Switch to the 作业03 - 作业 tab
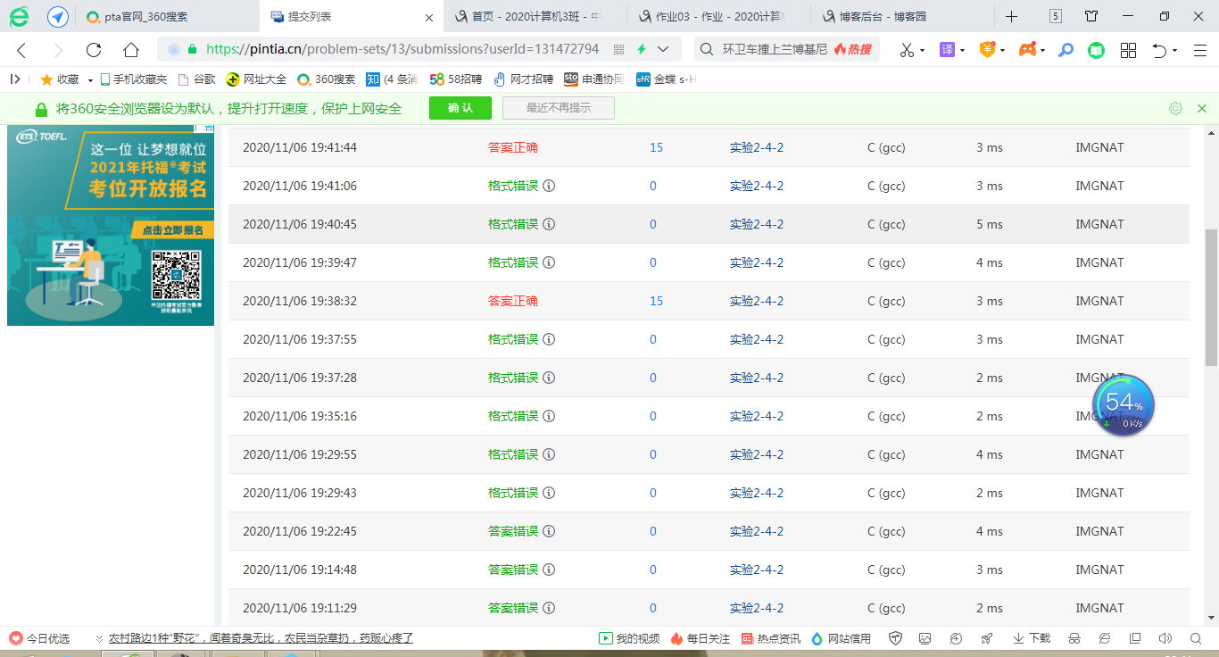Image resolution: width=1219 pixels, height=657 pixels. tap(718, 16)
